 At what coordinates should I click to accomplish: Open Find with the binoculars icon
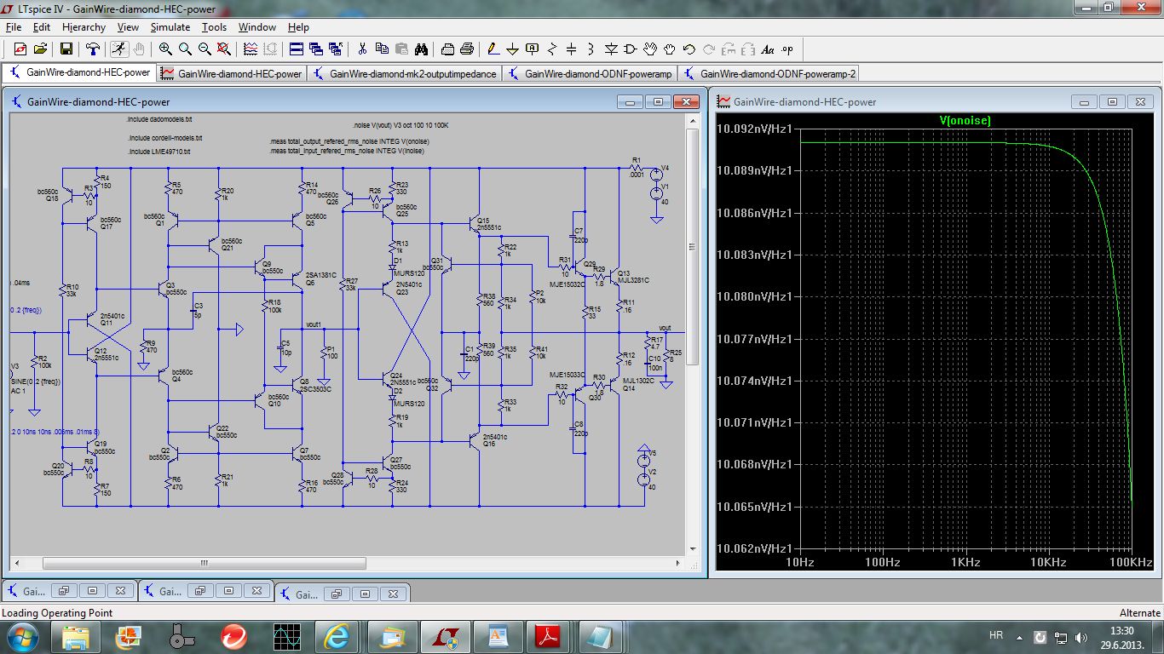(x=421, y=49)
